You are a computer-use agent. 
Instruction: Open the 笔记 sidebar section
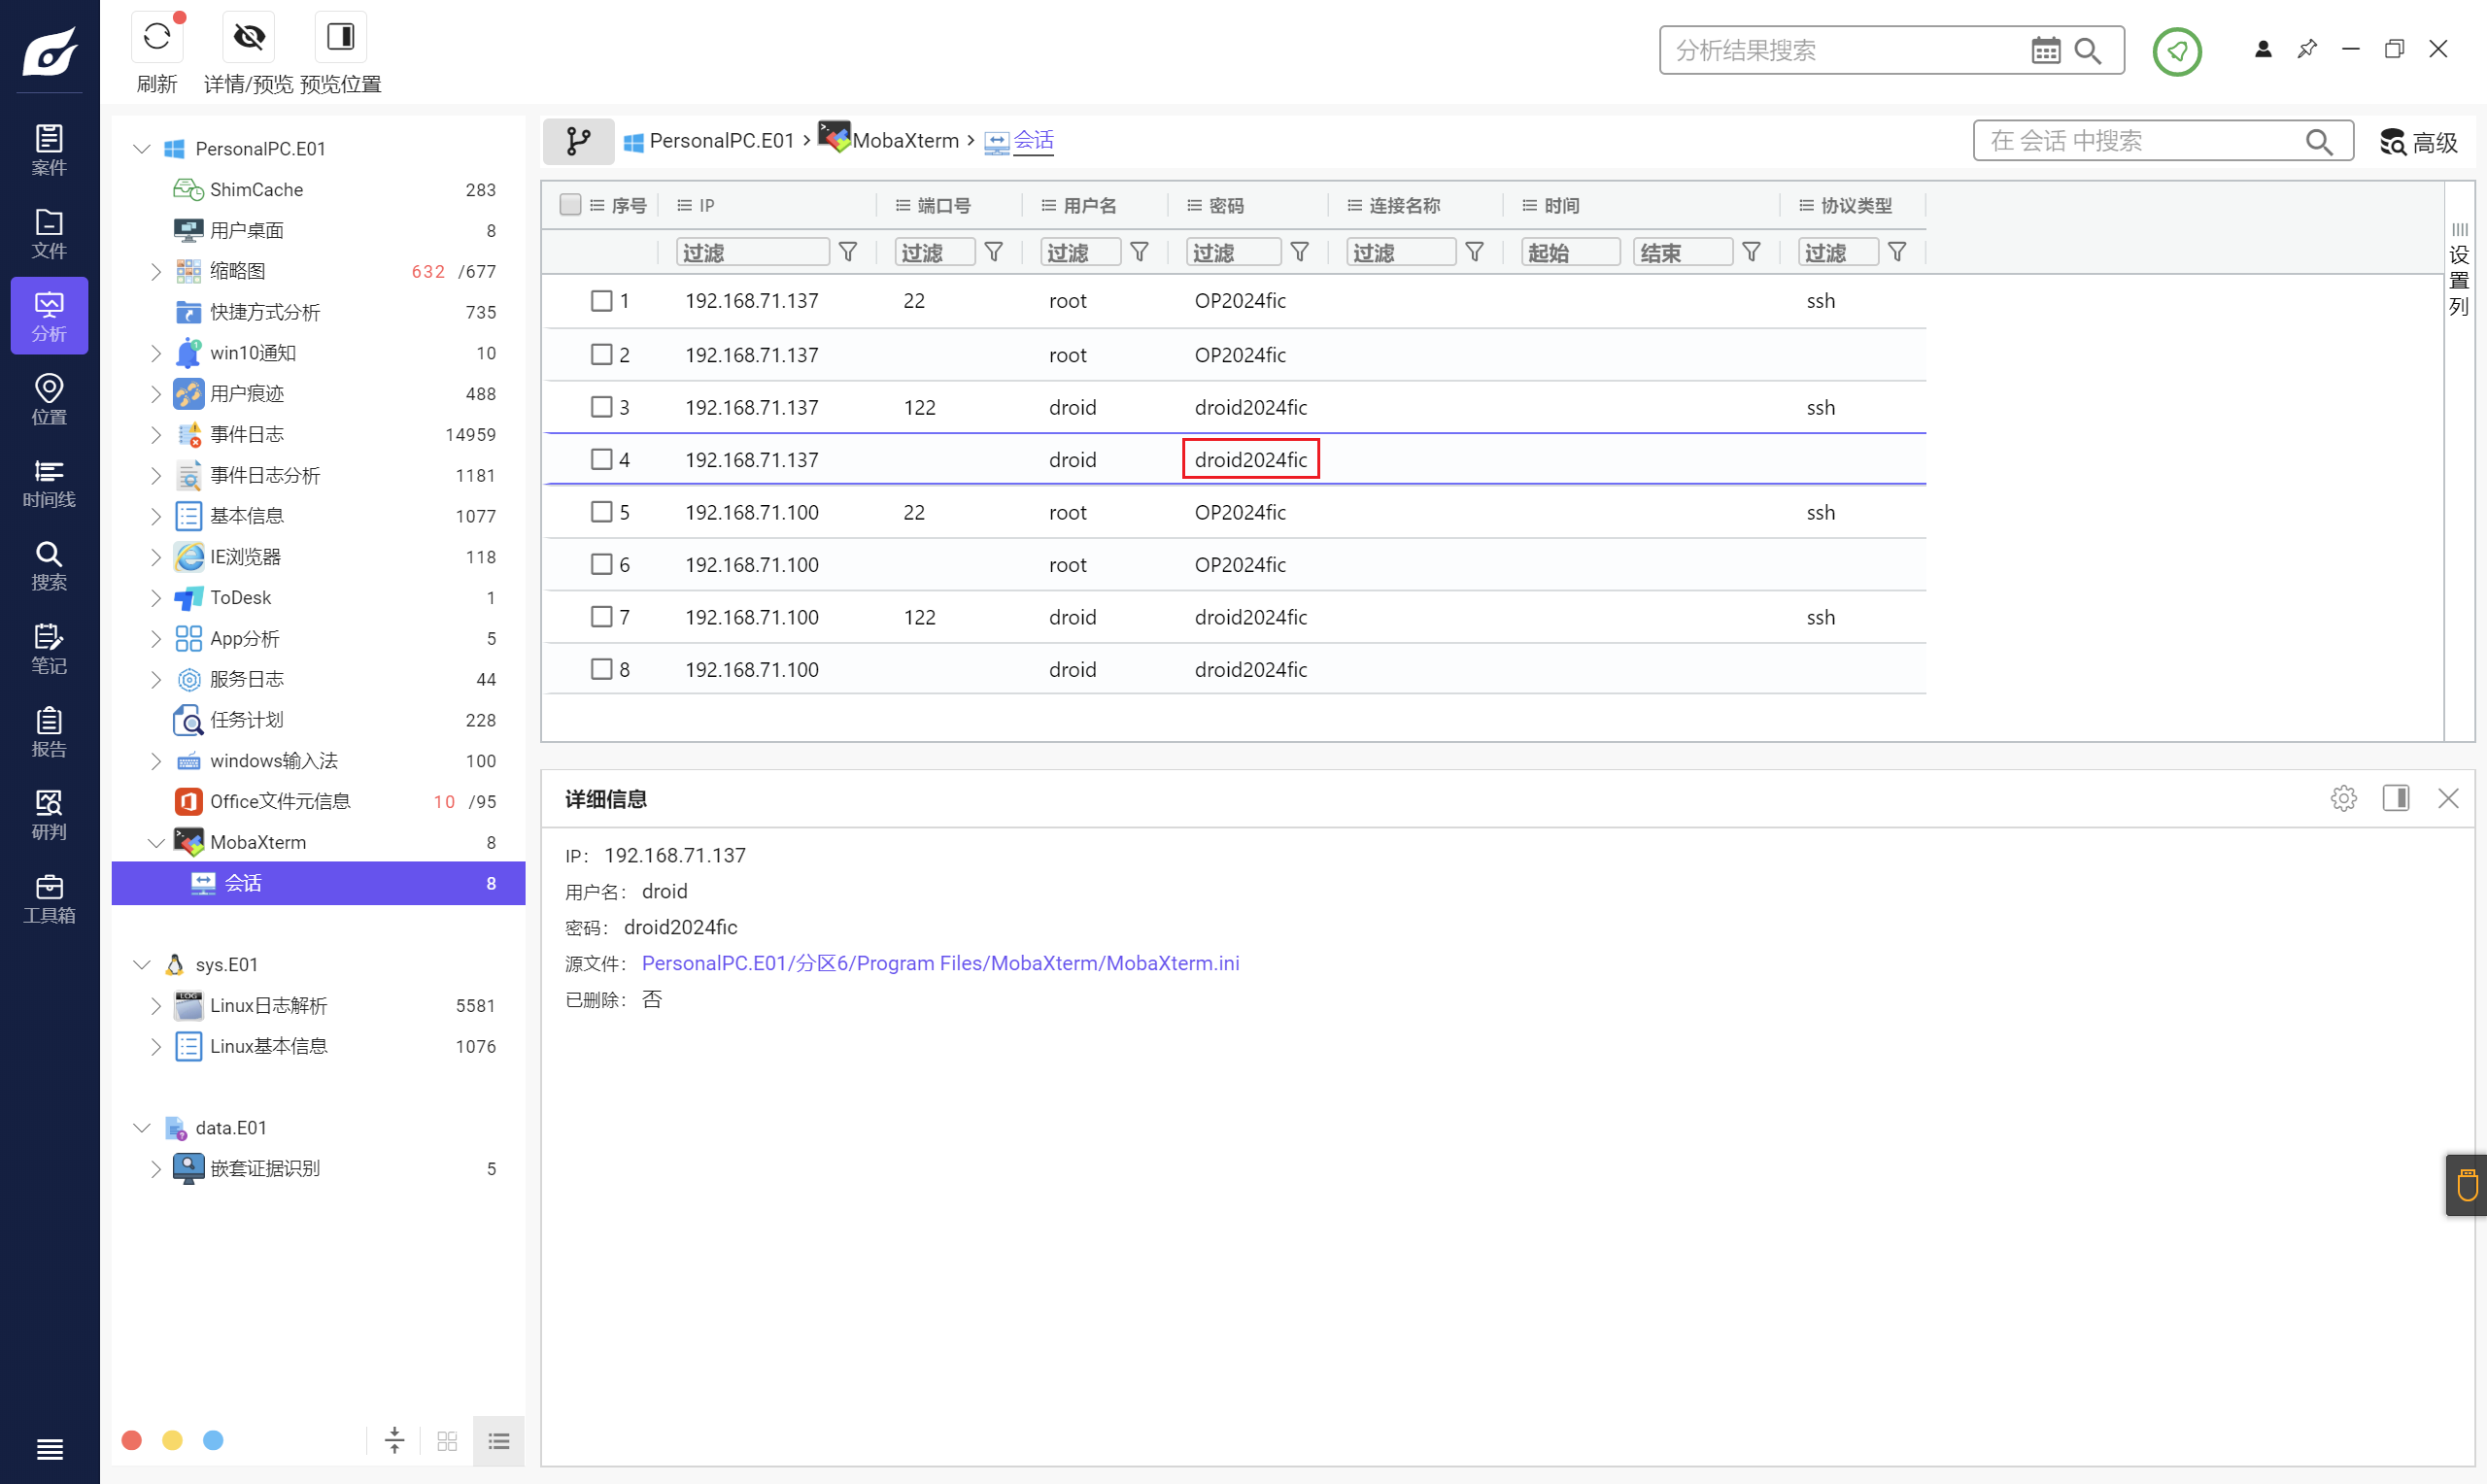click(49, 648)
